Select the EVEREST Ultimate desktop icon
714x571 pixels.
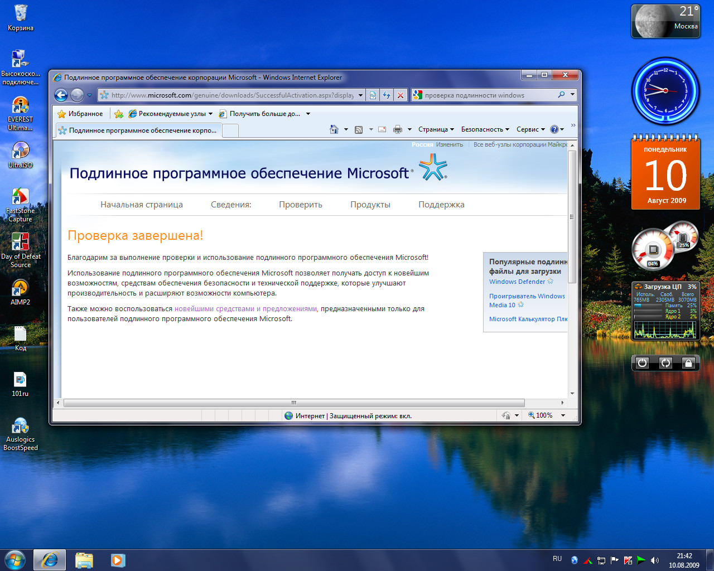click(x=20, y=114)
